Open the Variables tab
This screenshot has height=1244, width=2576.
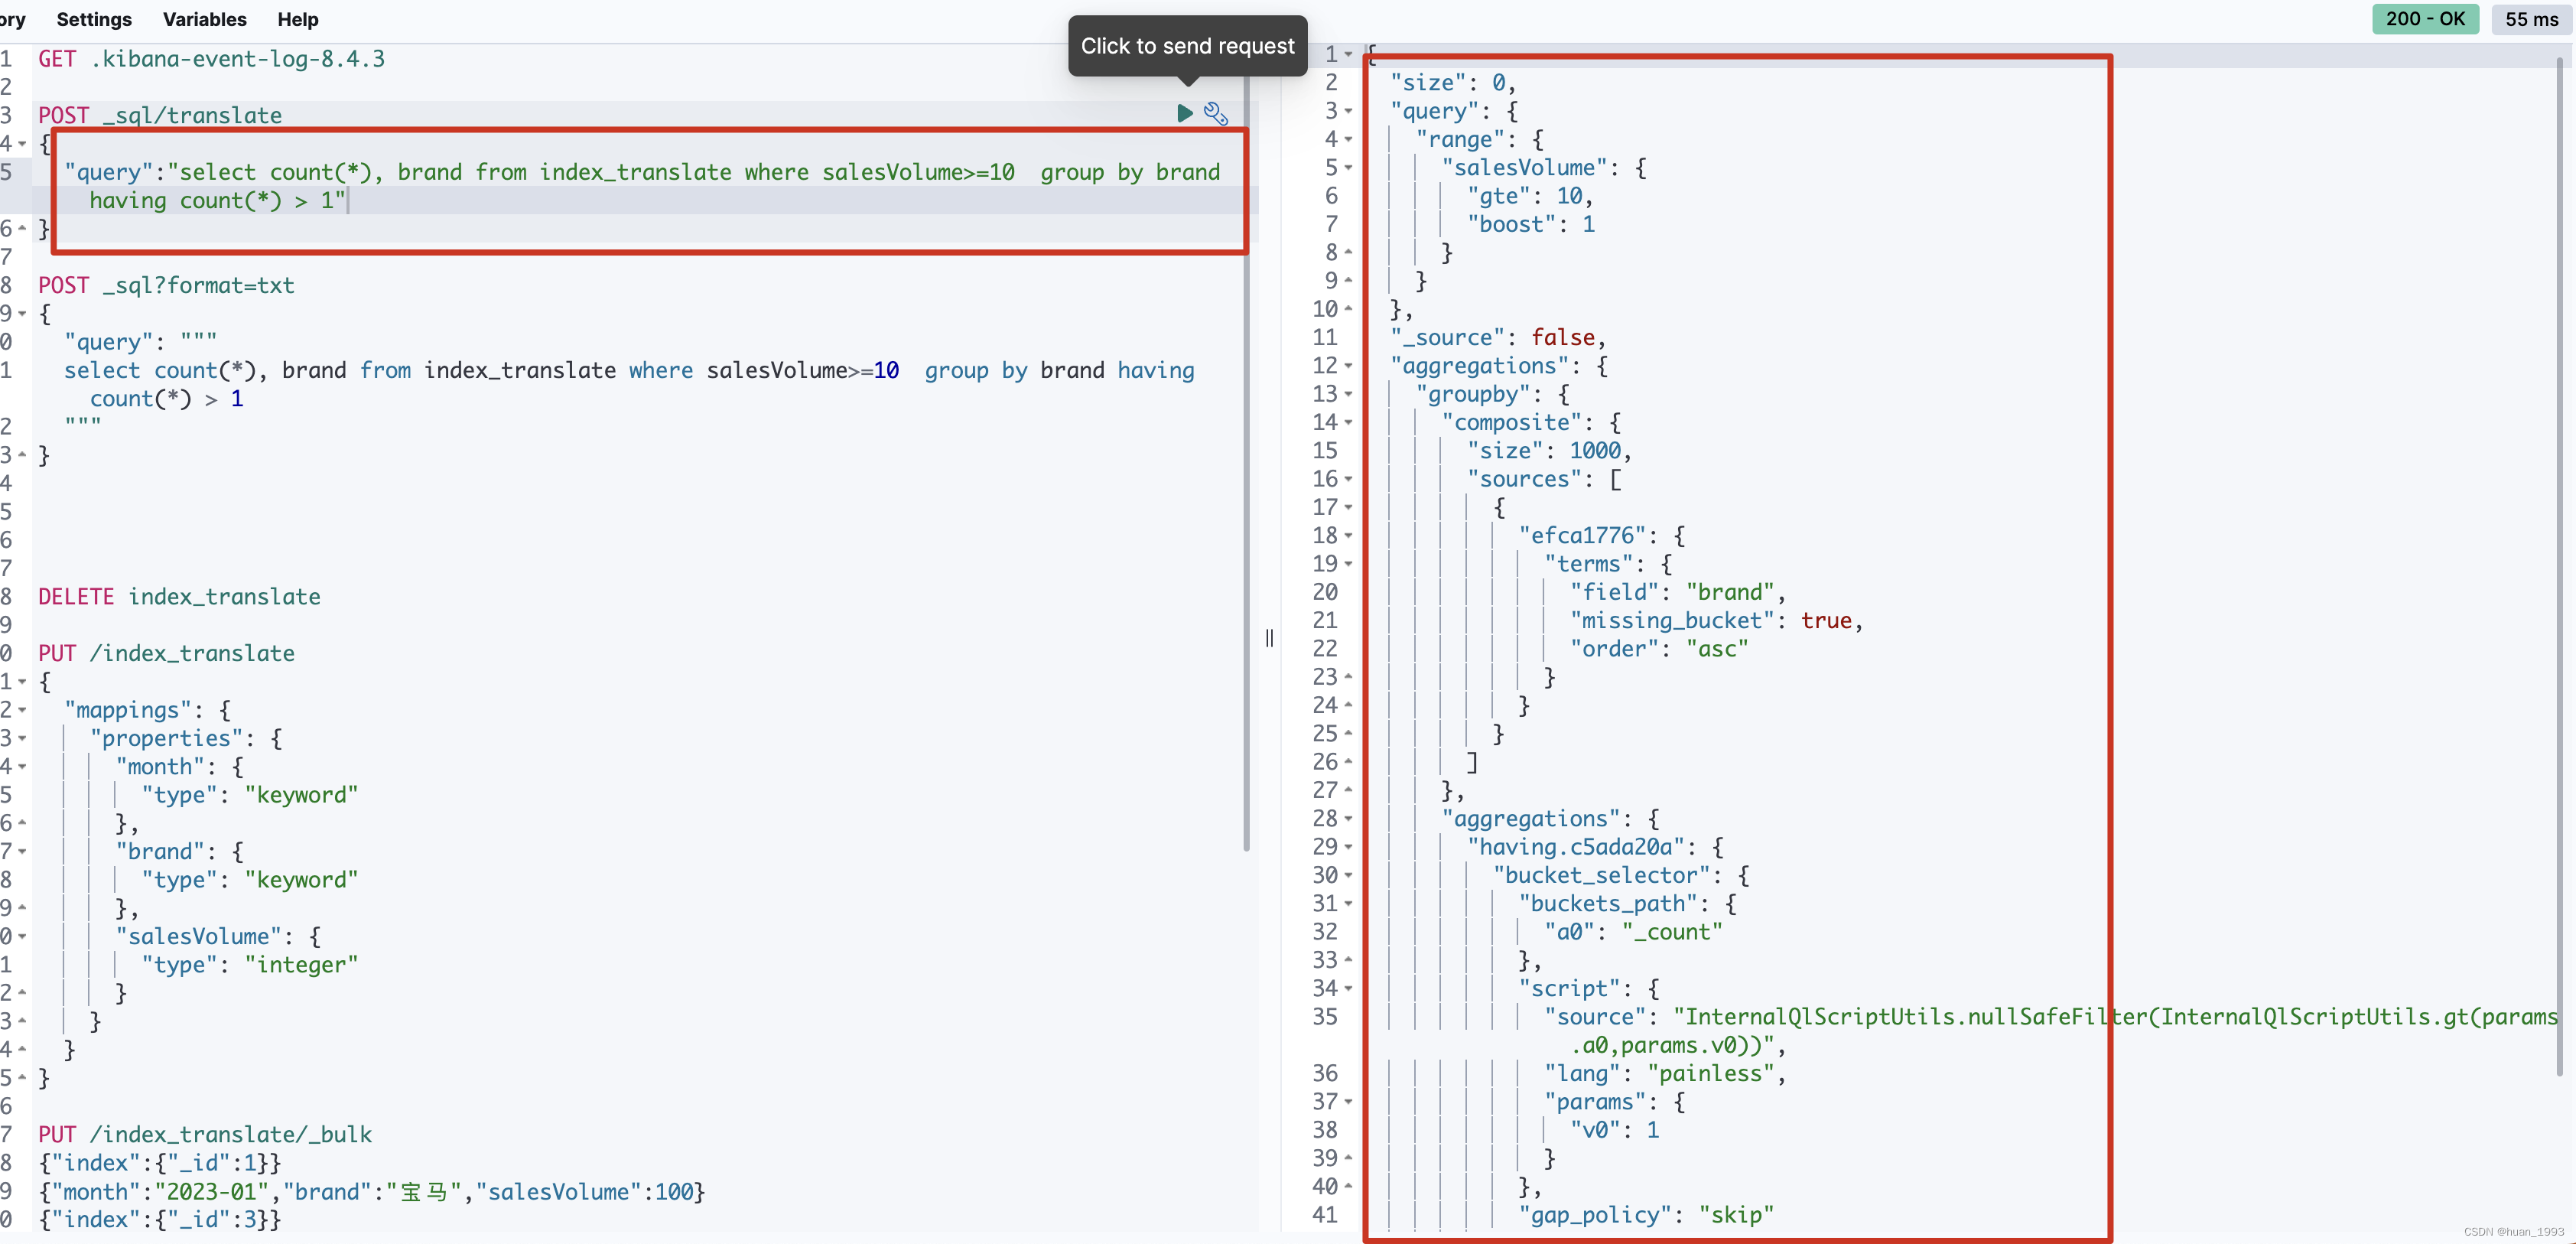204,19
